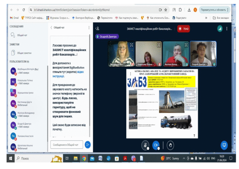Screen dimensions: 239x169
Task: Open Task View on taskbar
Action: pyautogui.click(x=67, y=158)
